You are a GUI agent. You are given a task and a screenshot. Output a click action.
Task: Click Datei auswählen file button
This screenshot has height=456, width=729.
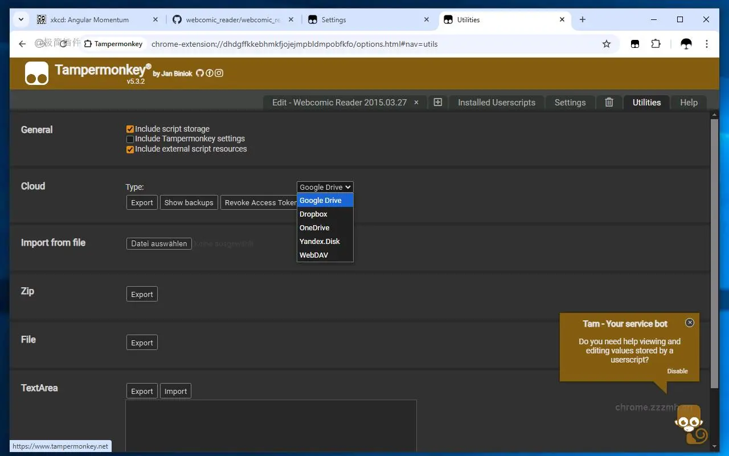pyautogui.click(x=159, y=244)
